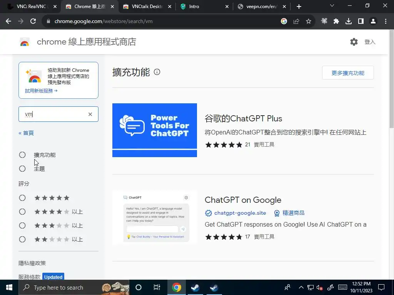Toggle the browser side panel

(361, 22)
